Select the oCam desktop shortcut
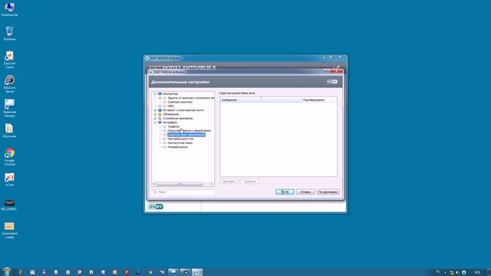491x276 pixels. (9, 179)
